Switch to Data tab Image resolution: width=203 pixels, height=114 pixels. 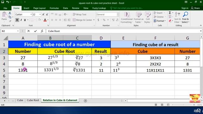[x=65, y=8]
